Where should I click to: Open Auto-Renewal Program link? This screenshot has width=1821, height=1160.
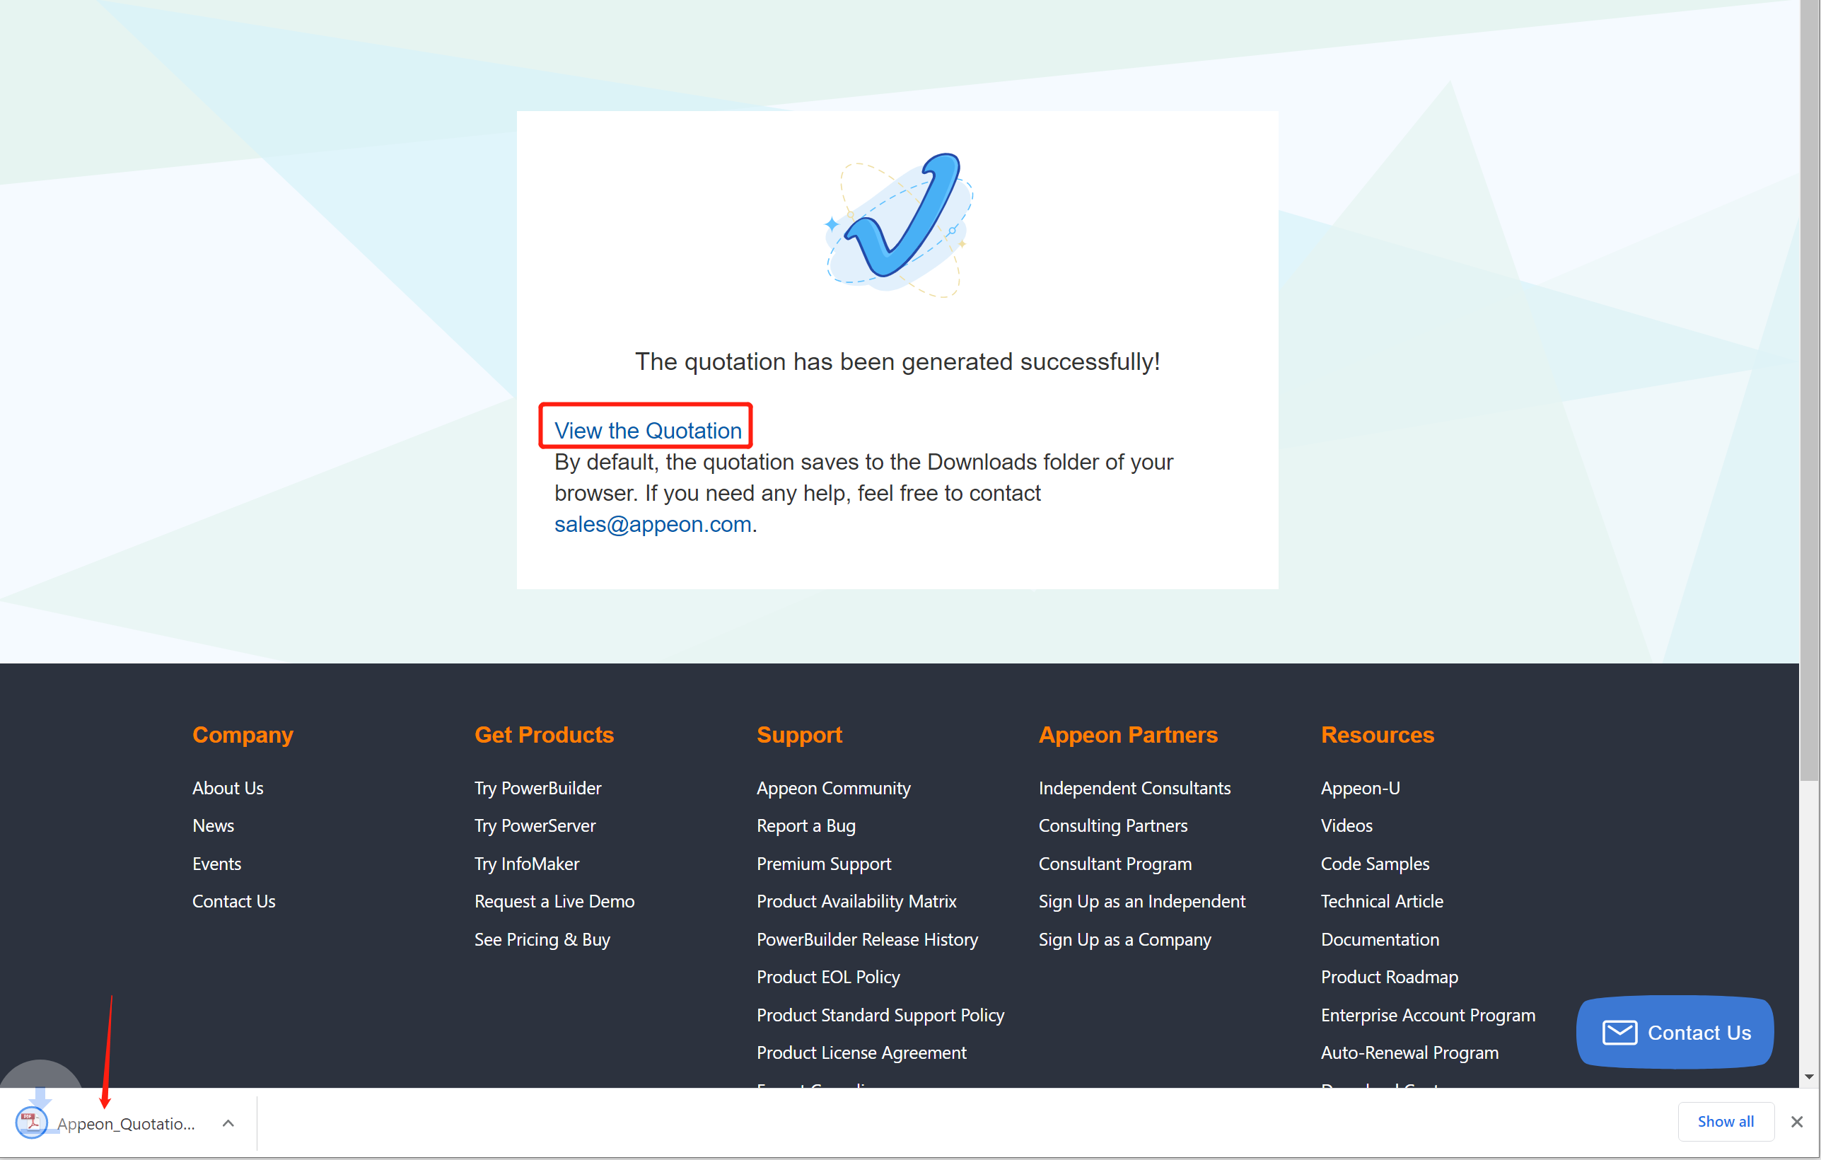pos(1409,1052)
